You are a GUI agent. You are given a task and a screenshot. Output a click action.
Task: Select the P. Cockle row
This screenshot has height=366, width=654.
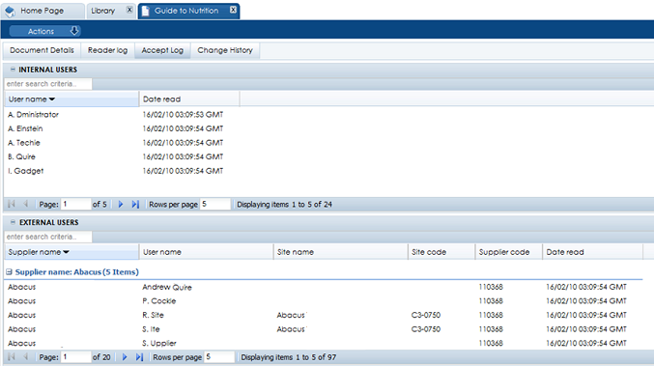coord(324,301)
